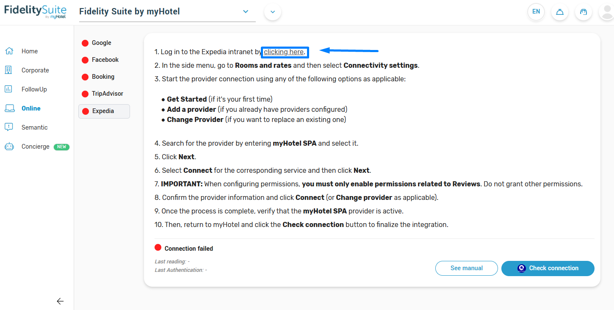Open the user profile avatar
The width and height of the screenshot is (614, 310).
pos(606,12)
